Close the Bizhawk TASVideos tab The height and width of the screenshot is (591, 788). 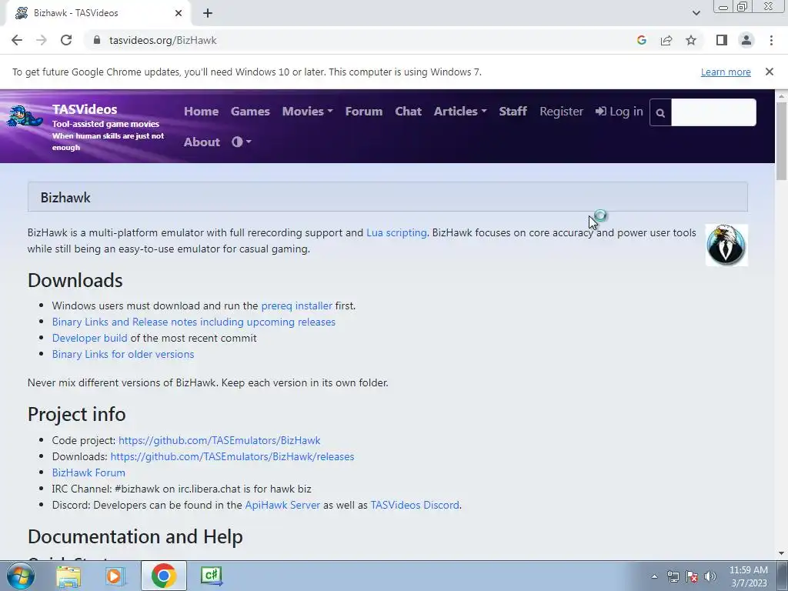click(179, 13)
